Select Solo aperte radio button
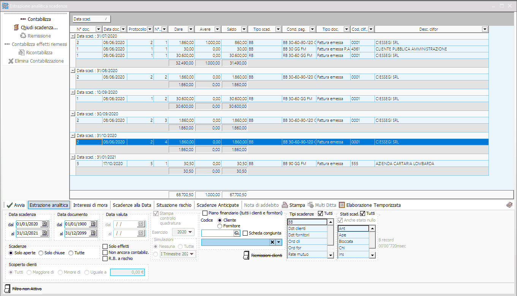The width and height of the screenshot is (517, 296). click(11, 253)
